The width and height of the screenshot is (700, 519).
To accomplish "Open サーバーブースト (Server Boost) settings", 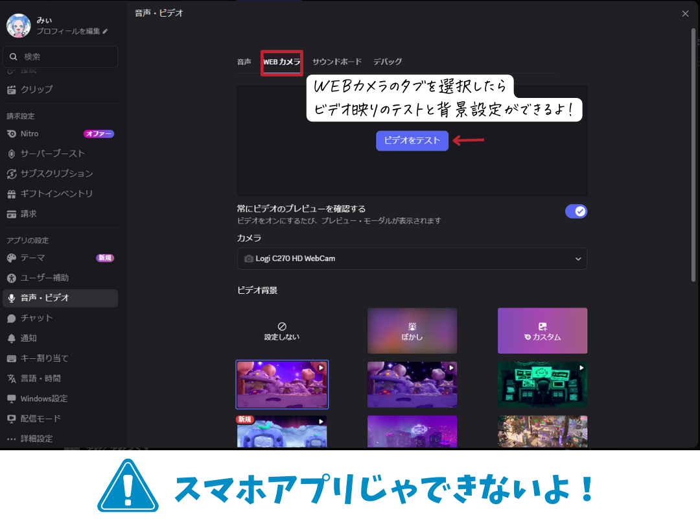I will 58,154.
